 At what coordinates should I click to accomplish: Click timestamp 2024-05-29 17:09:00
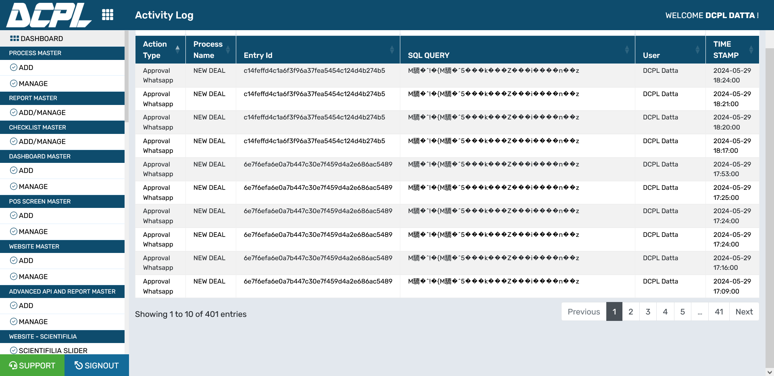pyautogui.click(x=732, y=286)
